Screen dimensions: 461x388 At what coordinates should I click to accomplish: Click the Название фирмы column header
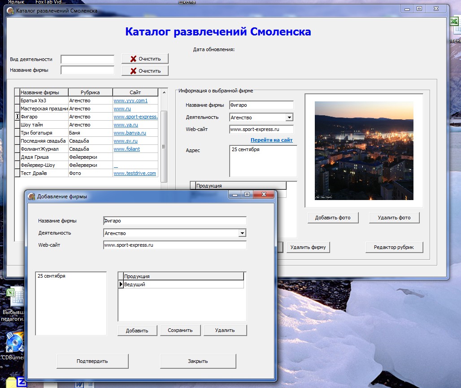point(44,92)
